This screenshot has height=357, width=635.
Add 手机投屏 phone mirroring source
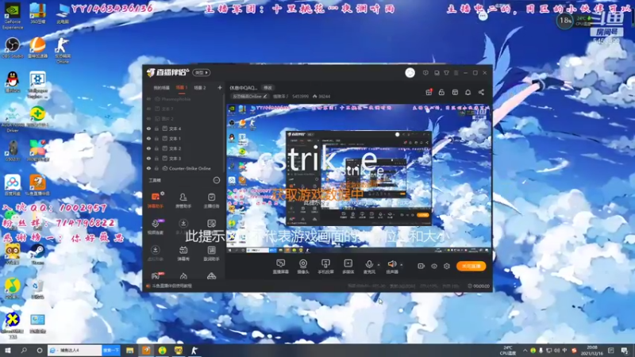325,267
